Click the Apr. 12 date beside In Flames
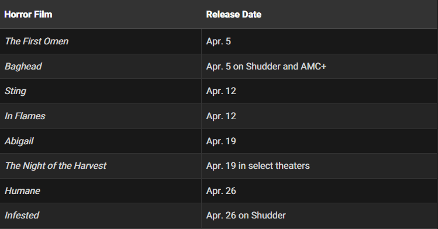 (x=221, y=116)
